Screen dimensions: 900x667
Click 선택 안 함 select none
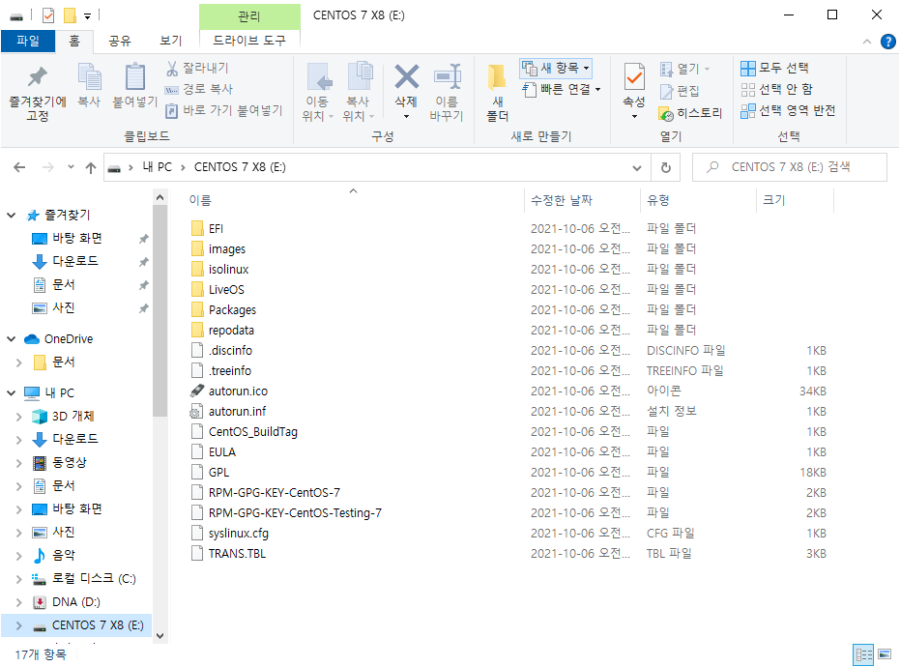(776, 89)
